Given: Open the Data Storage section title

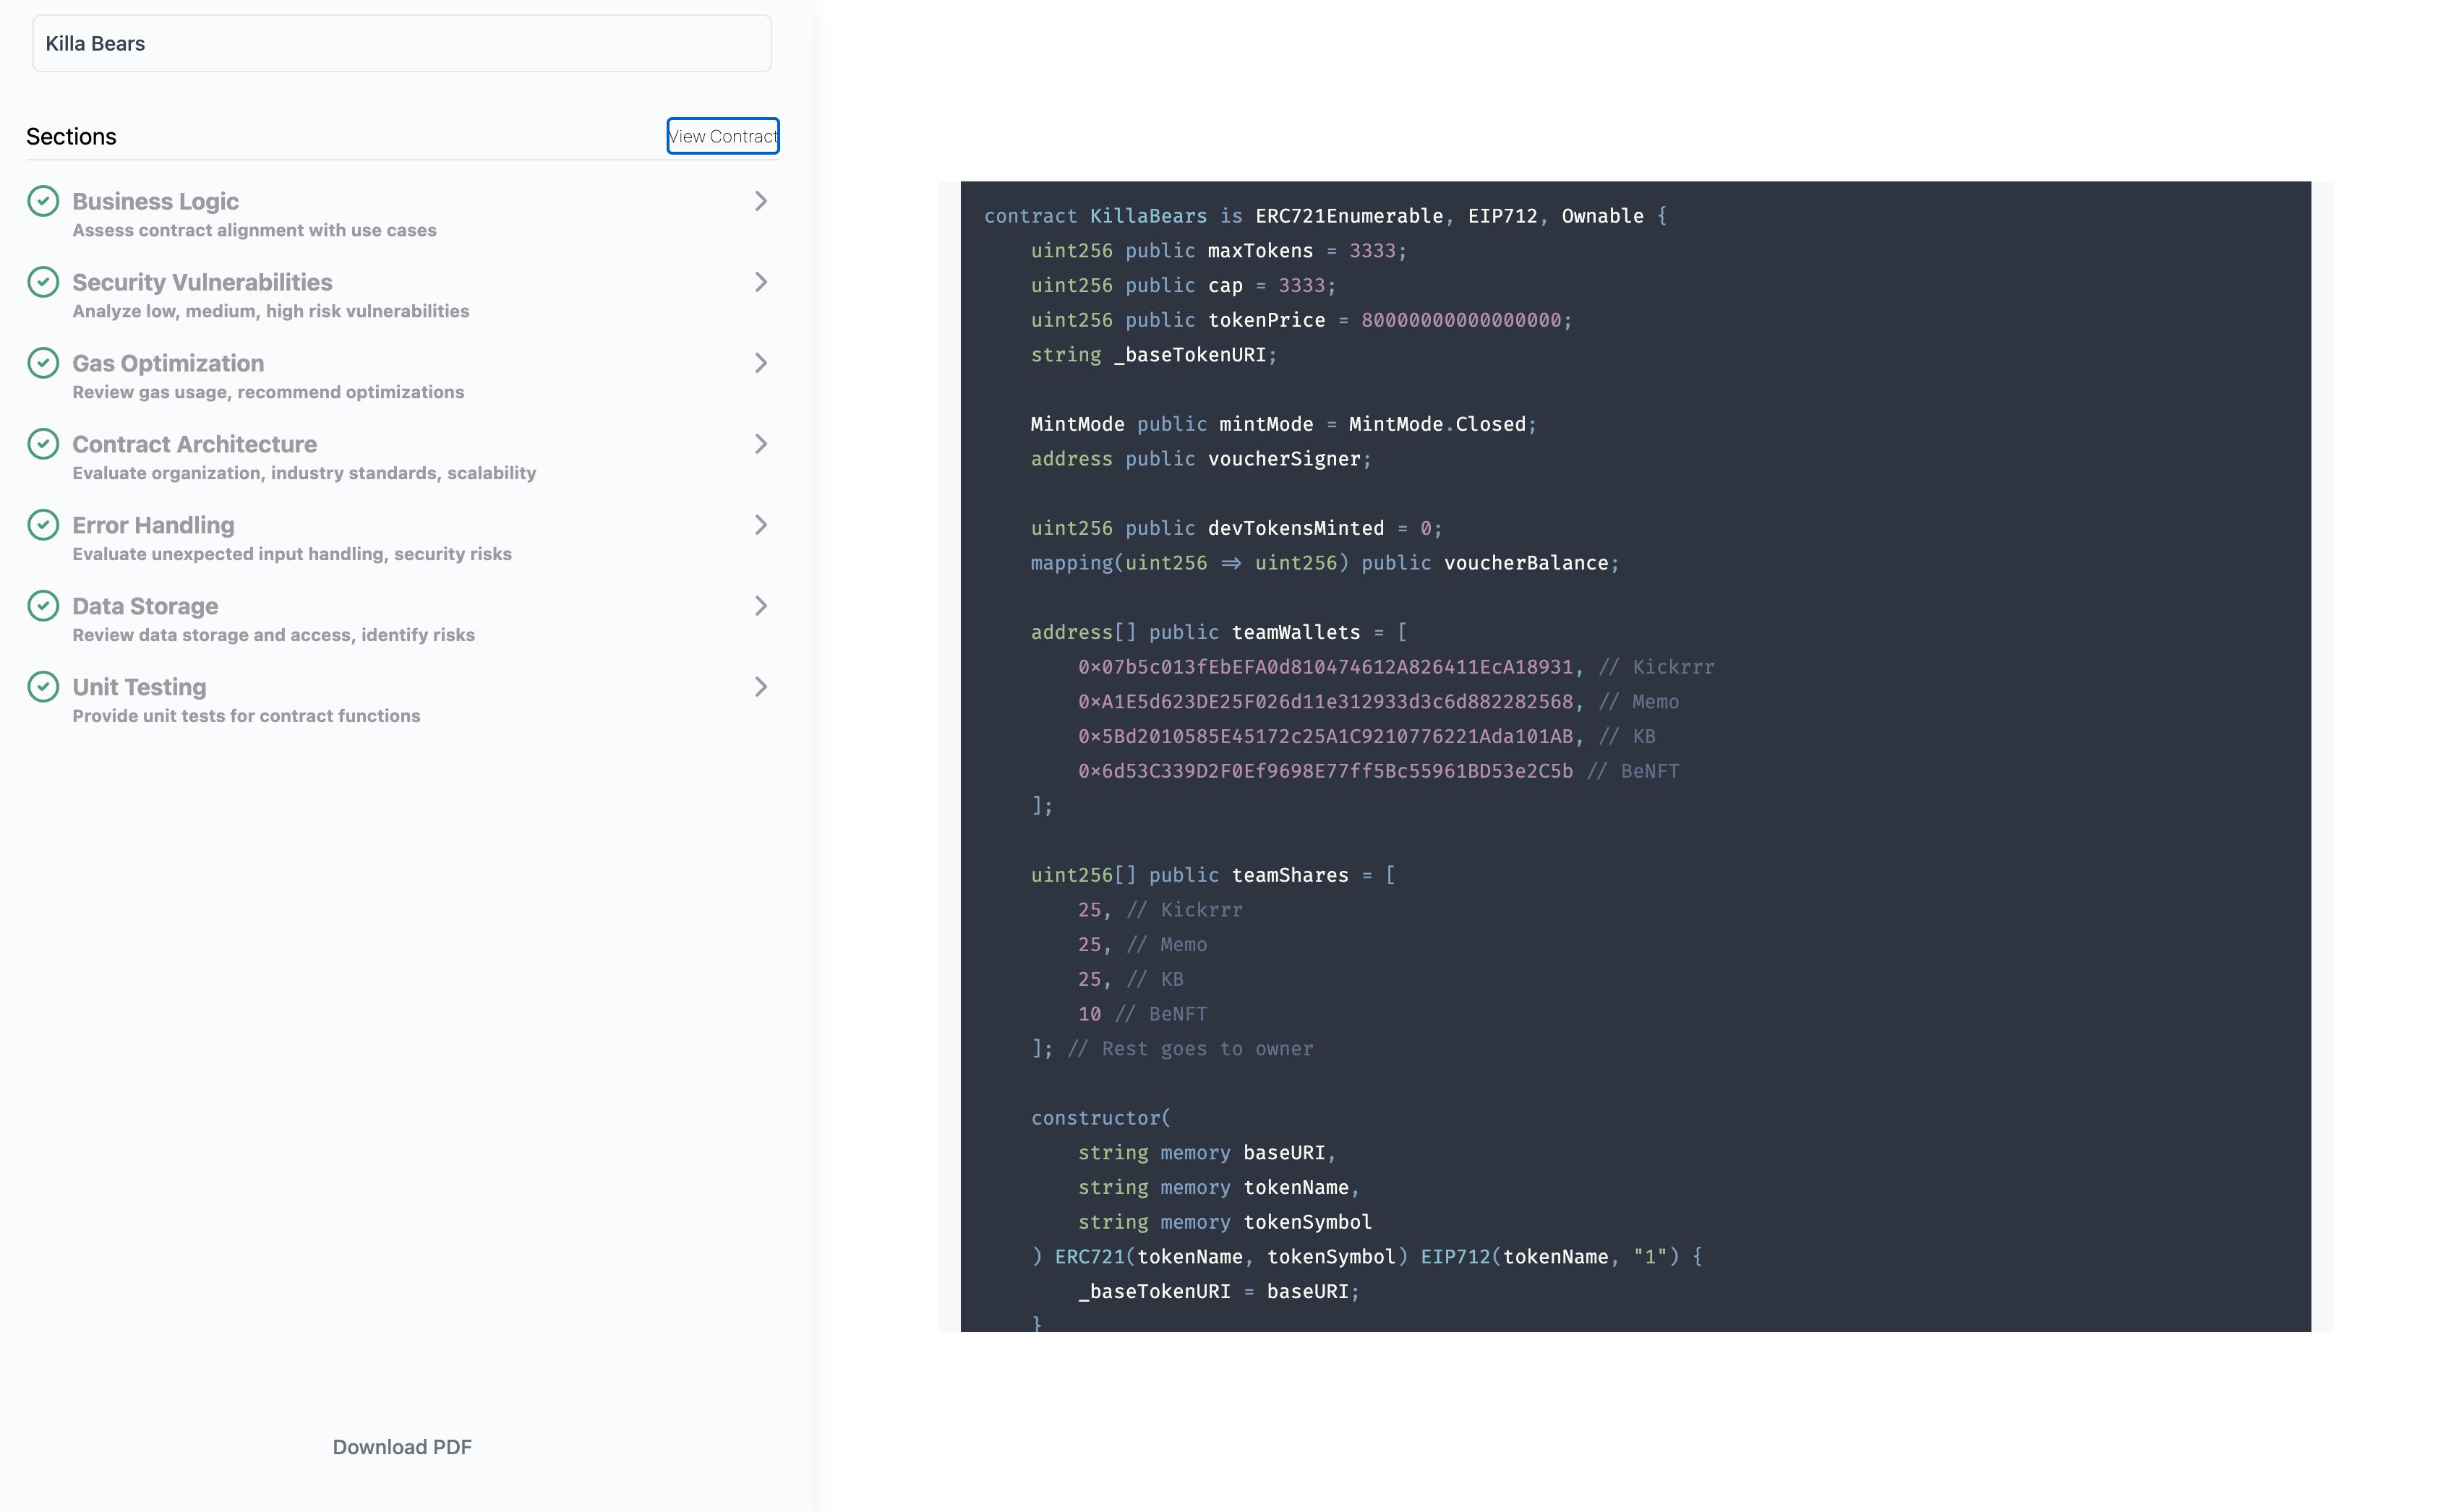Looking at the screenshot, I should point(145,606).
